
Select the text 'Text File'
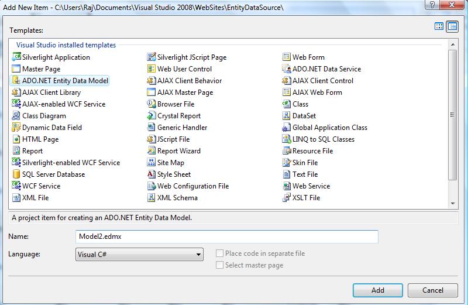point(305,174)
